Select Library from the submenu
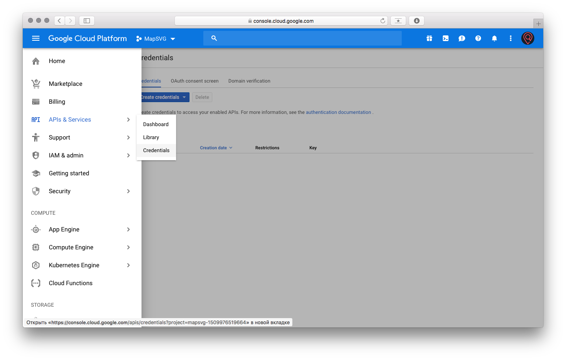The height and width of the screenshot is (360, 566). (x=156, y=137)
